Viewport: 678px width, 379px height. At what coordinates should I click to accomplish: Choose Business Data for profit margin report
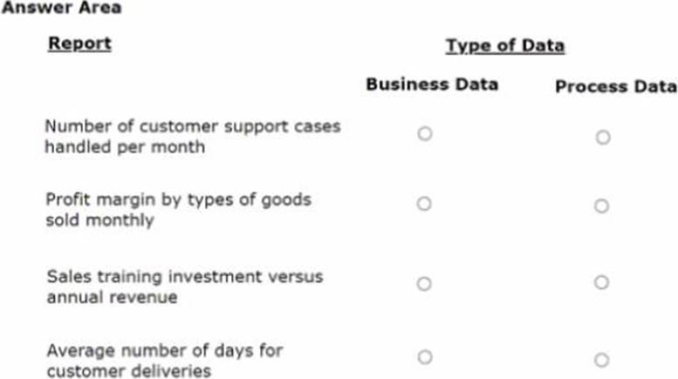point(424,204)
